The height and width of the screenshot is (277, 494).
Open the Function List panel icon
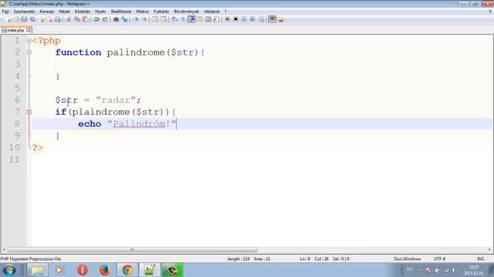(x=216, y=19)
